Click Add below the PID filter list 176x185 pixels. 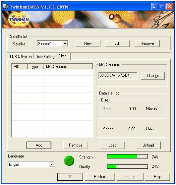(39, 145)
